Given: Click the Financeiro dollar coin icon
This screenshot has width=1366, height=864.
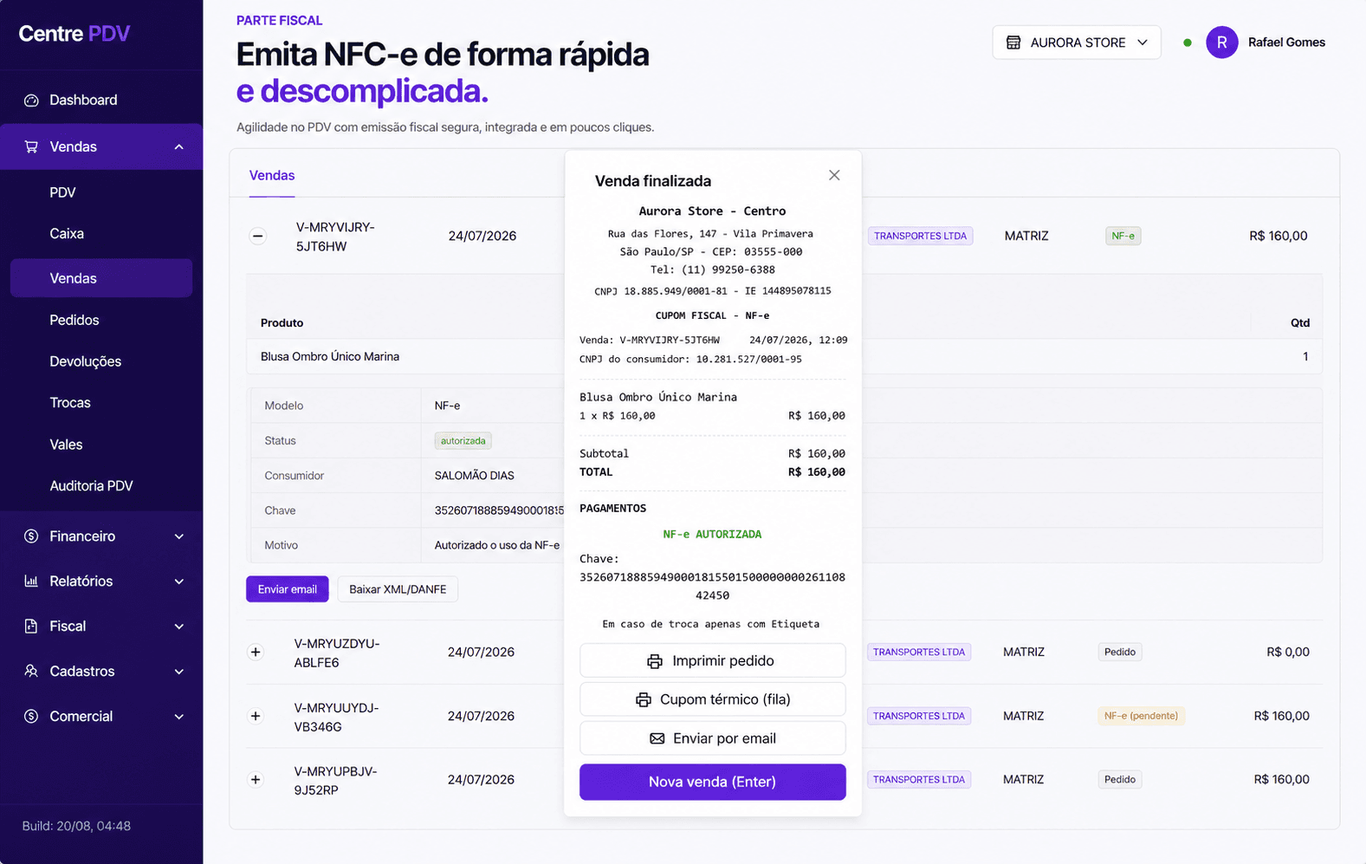Looking at the screenshot, I should click(x=31, y=536).
